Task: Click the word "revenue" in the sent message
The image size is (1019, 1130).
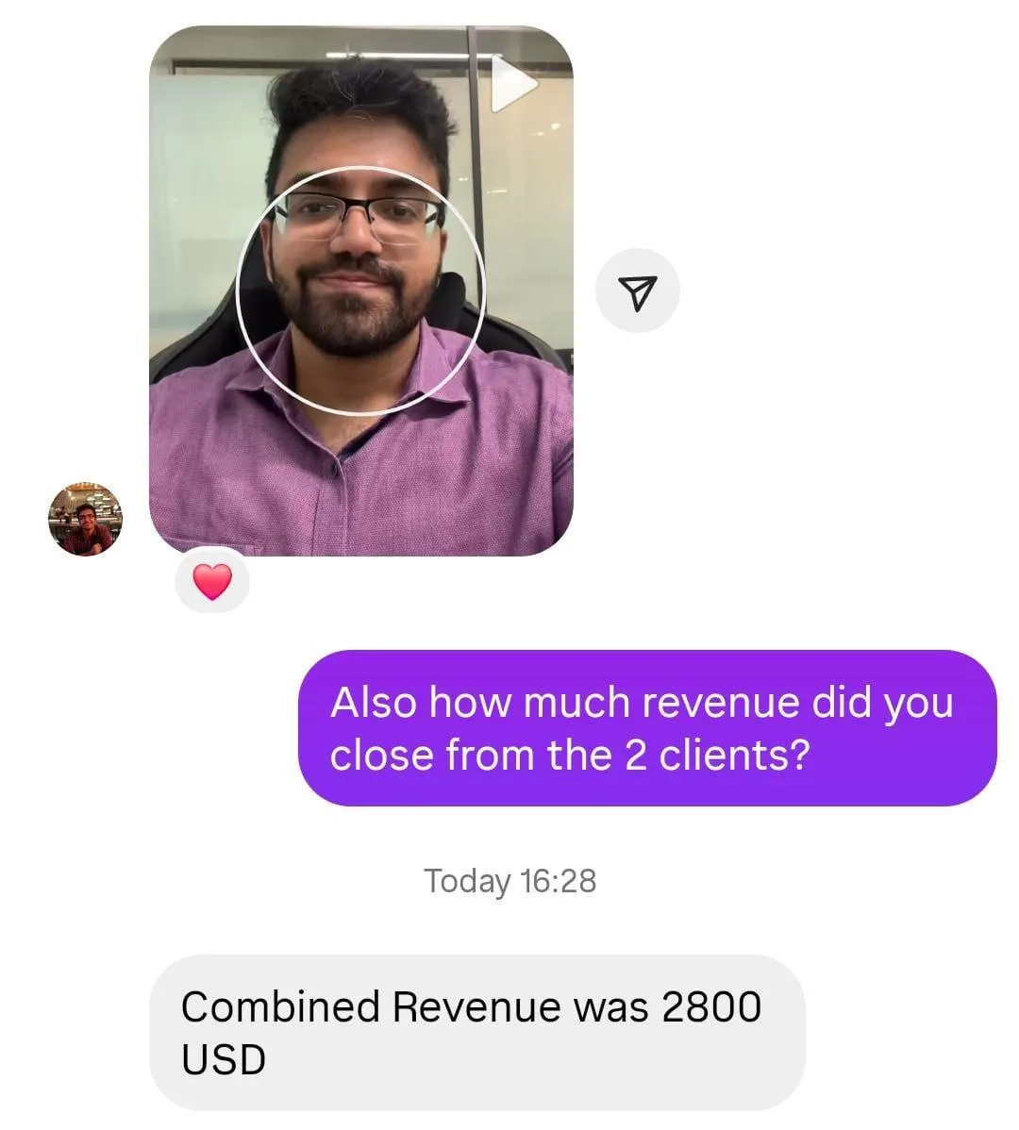Action: pyautogui.click(x=721, y=703)
